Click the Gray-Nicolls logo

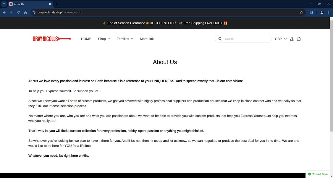click(52, 39)
